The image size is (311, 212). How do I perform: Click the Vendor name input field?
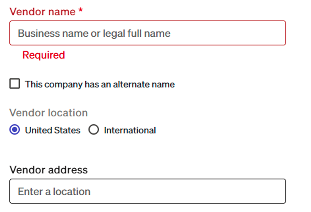147,33
